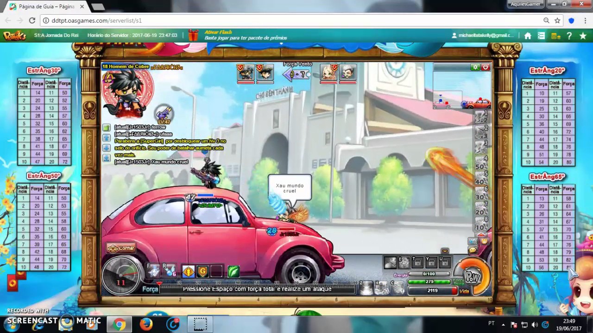Screen dimensions: 593x333
Task: Bookmark this page with star icon
Action: point(557,20)
